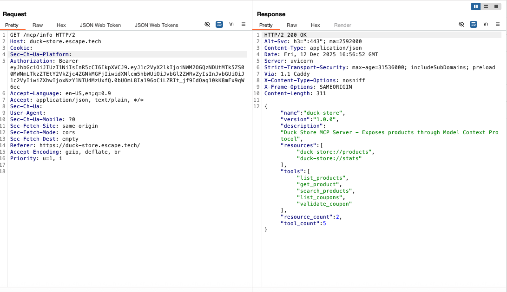Toggle the crossed-eye visibility icon above the Request
Image resolution: width=507 pixels, height=292 pixels.
coord(207,24)
